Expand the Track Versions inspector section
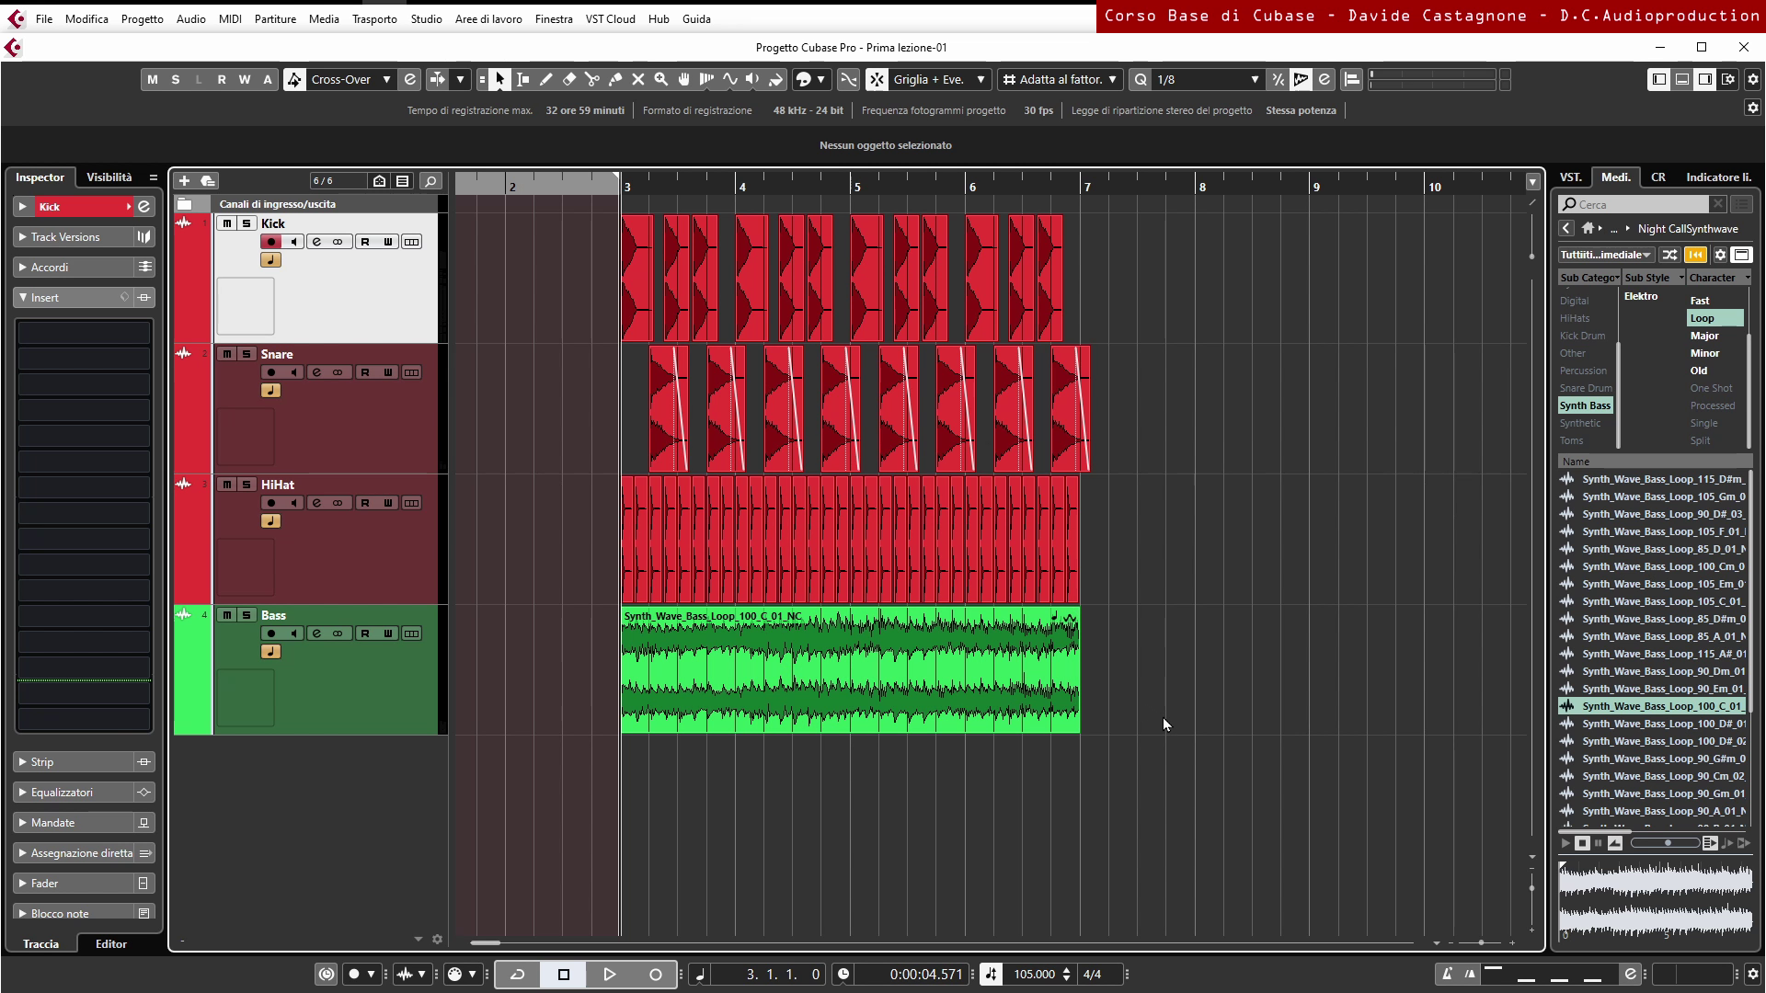Viewport: 1766px width, 993px height. tap(74, 237)
